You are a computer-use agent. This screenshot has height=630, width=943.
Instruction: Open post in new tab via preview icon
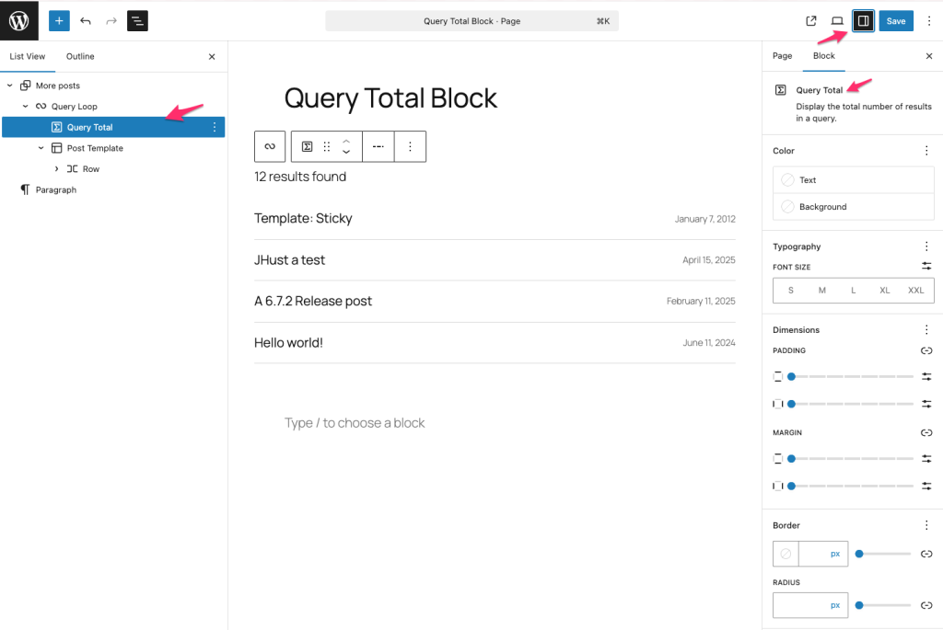[x=811, y=20]
